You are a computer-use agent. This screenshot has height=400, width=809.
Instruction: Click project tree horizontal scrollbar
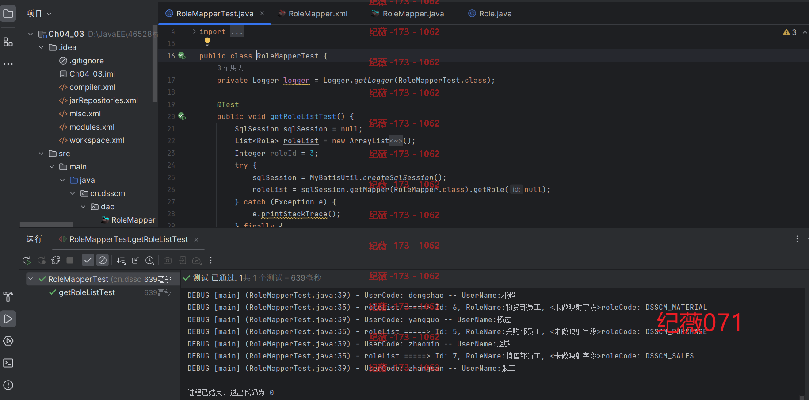[x=46, y=224]
